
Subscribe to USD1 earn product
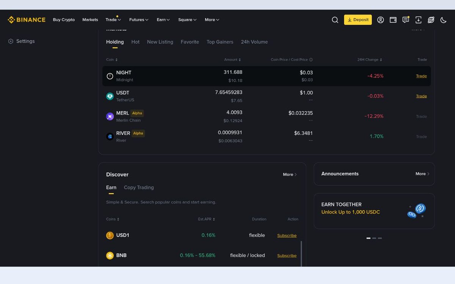(287, 236)
